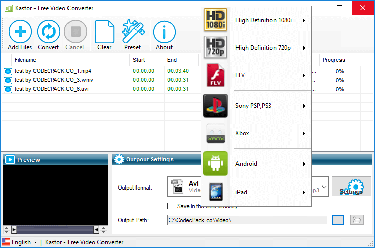Sort by the Filename column header
This screenshot has height=248, width=375.
71,60
